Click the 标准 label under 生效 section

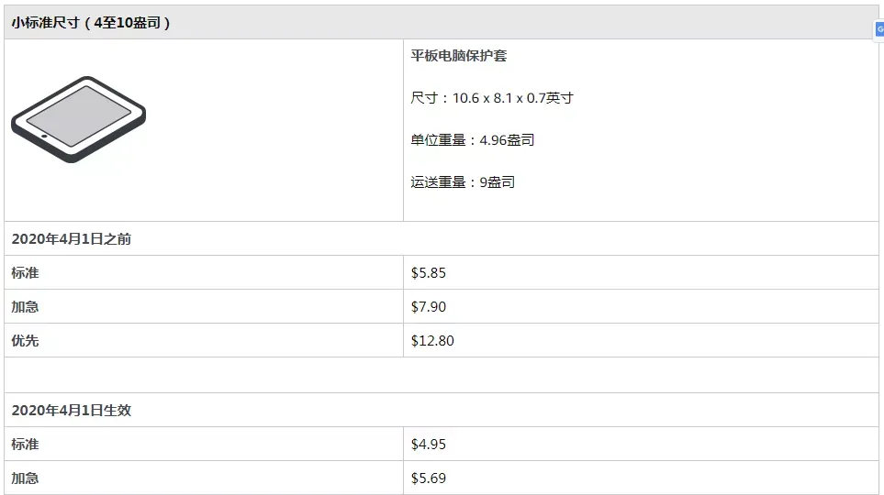pyautogui.click(x=25, y=444)
